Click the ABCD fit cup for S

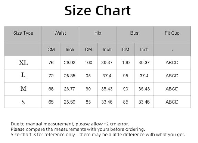172,102
